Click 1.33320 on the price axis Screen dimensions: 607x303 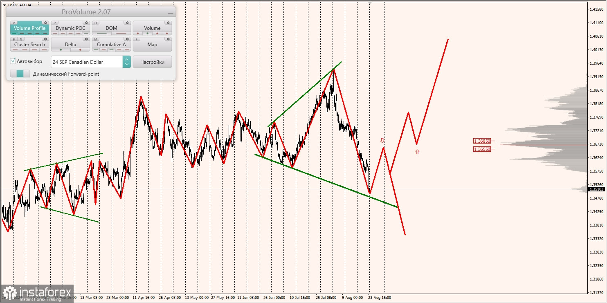click(596, 239)
